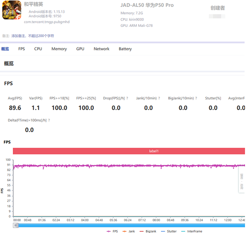
Task: Toggle Jank series in chart legend
Action: coord(129,231)
